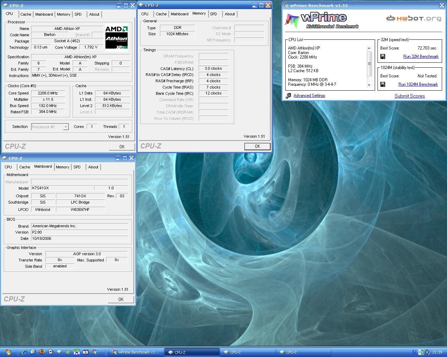Launch wPrime from the quick launch icon

coord(94,352)
